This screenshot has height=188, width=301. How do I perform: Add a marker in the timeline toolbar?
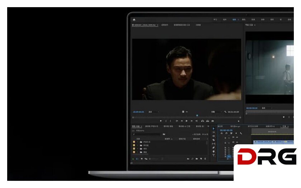click(236, 133)
